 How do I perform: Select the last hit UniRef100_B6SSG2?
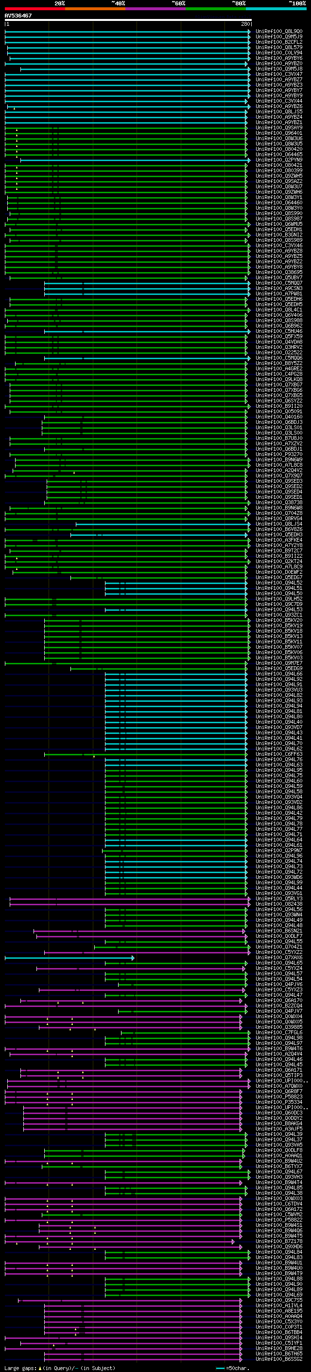(x=279, y=1359)
